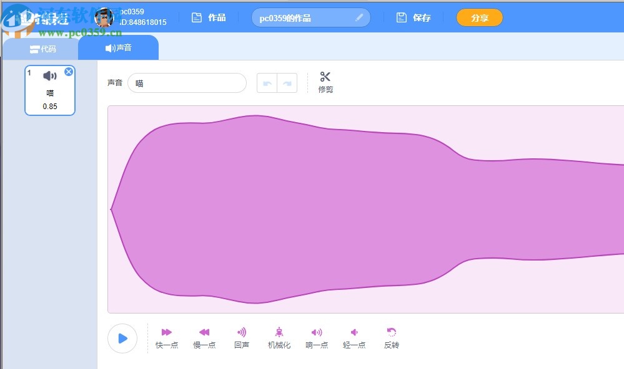Click the undo arrow above the waveform

click(268, 82)
